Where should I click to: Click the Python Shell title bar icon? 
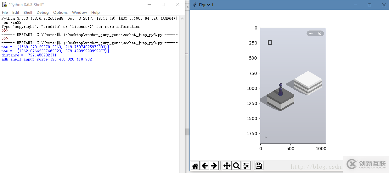point(4,4)
